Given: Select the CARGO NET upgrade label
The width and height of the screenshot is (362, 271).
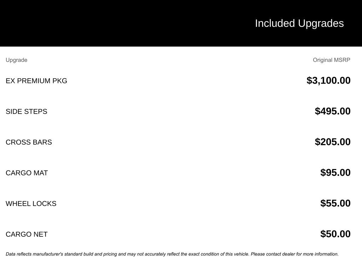Looking at the screenshot, I should (27, 234).
